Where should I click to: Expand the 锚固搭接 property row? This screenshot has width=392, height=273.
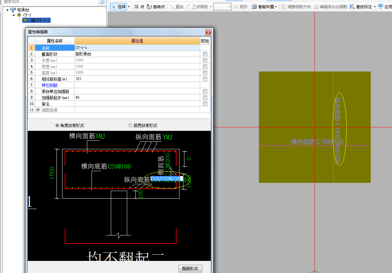click(x=38, y=110)
